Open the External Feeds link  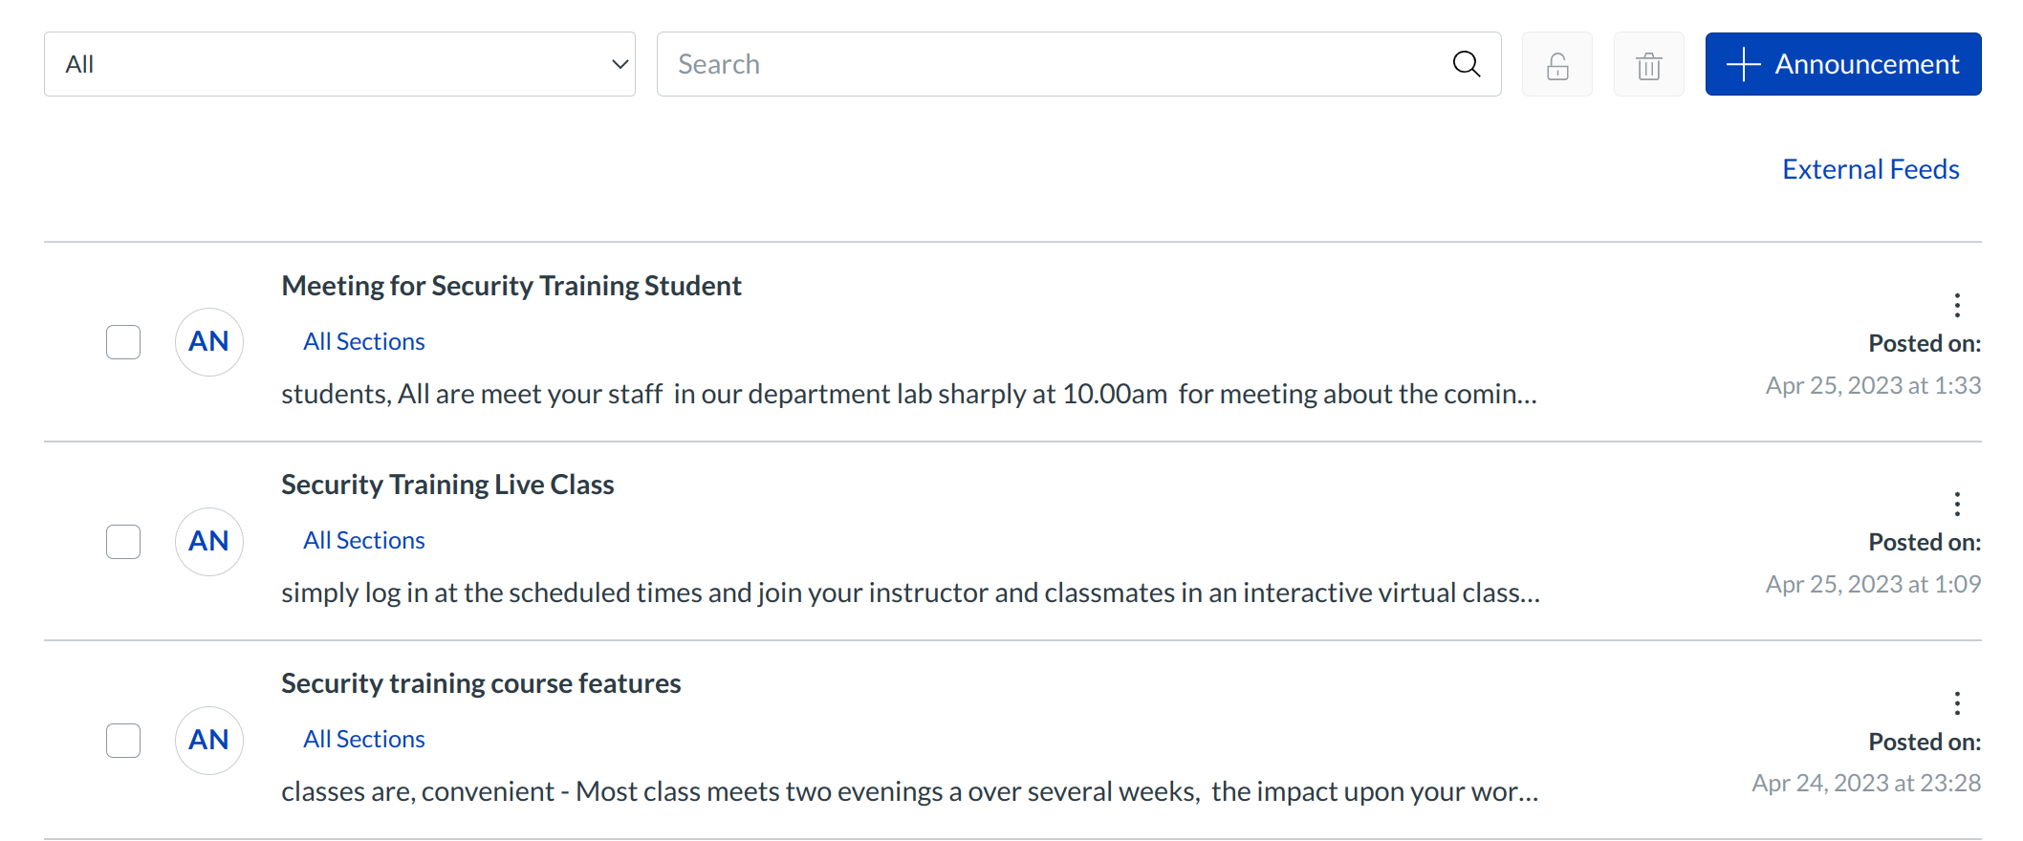(1870, 169)
